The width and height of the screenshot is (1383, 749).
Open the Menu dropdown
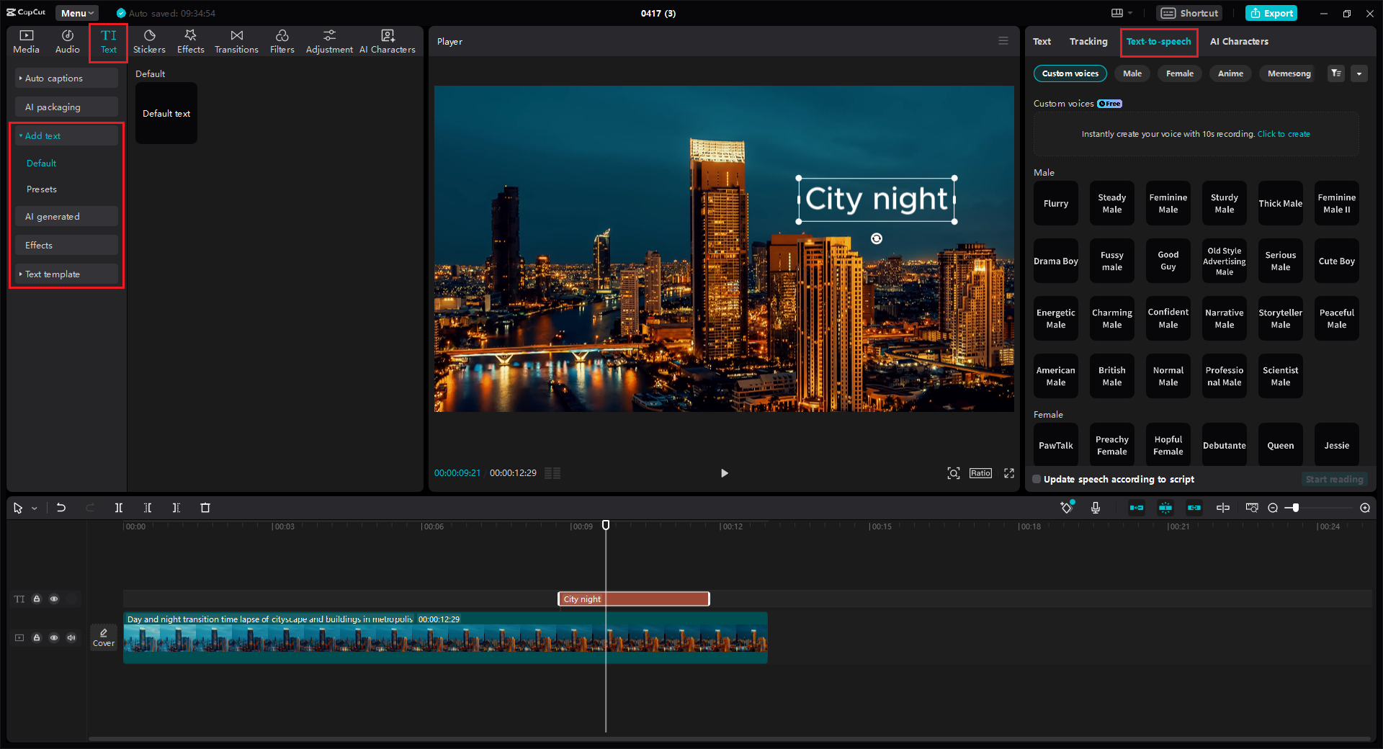(x=76, y=13)
